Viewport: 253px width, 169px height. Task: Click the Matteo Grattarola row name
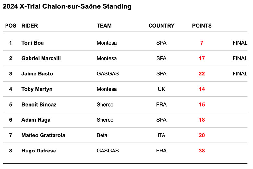click(43, 135)
